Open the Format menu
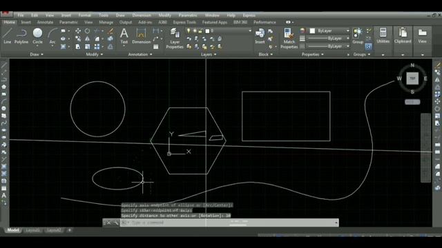Screen dimensions: 442x248 click(84, 15)
